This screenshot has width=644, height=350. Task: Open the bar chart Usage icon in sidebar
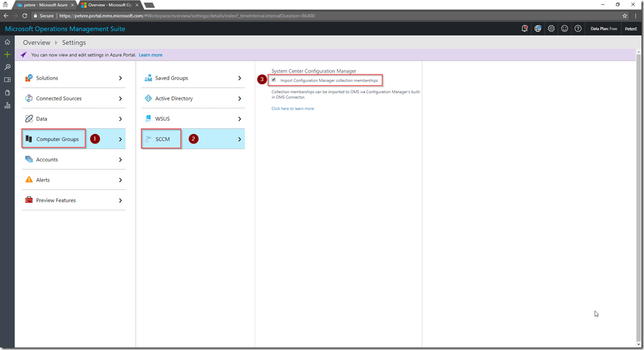click(7, 105)
